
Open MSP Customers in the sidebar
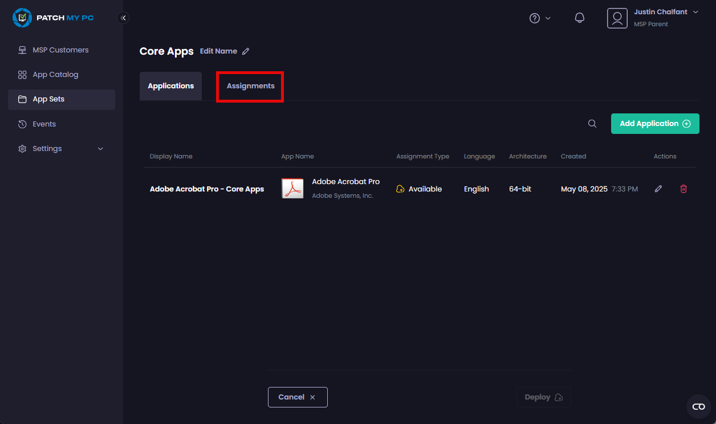[60, 50]
